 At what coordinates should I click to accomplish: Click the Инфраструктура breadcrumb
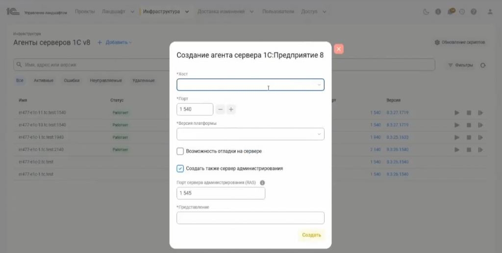click(27, 34)
